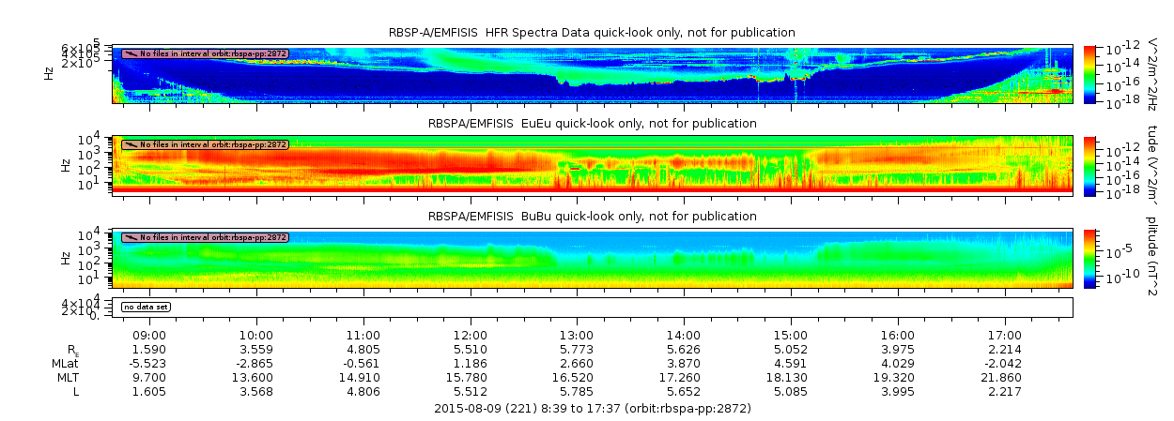
Task: Click the 'RBSPA/EMFISIS EuEu quick-look' title
Action: tap(592, 124)
